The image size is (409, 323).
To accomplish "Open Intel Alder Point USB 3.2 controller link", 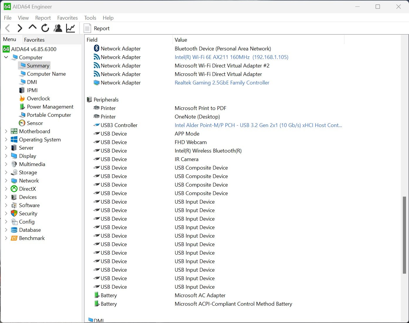I will (258, 125).
